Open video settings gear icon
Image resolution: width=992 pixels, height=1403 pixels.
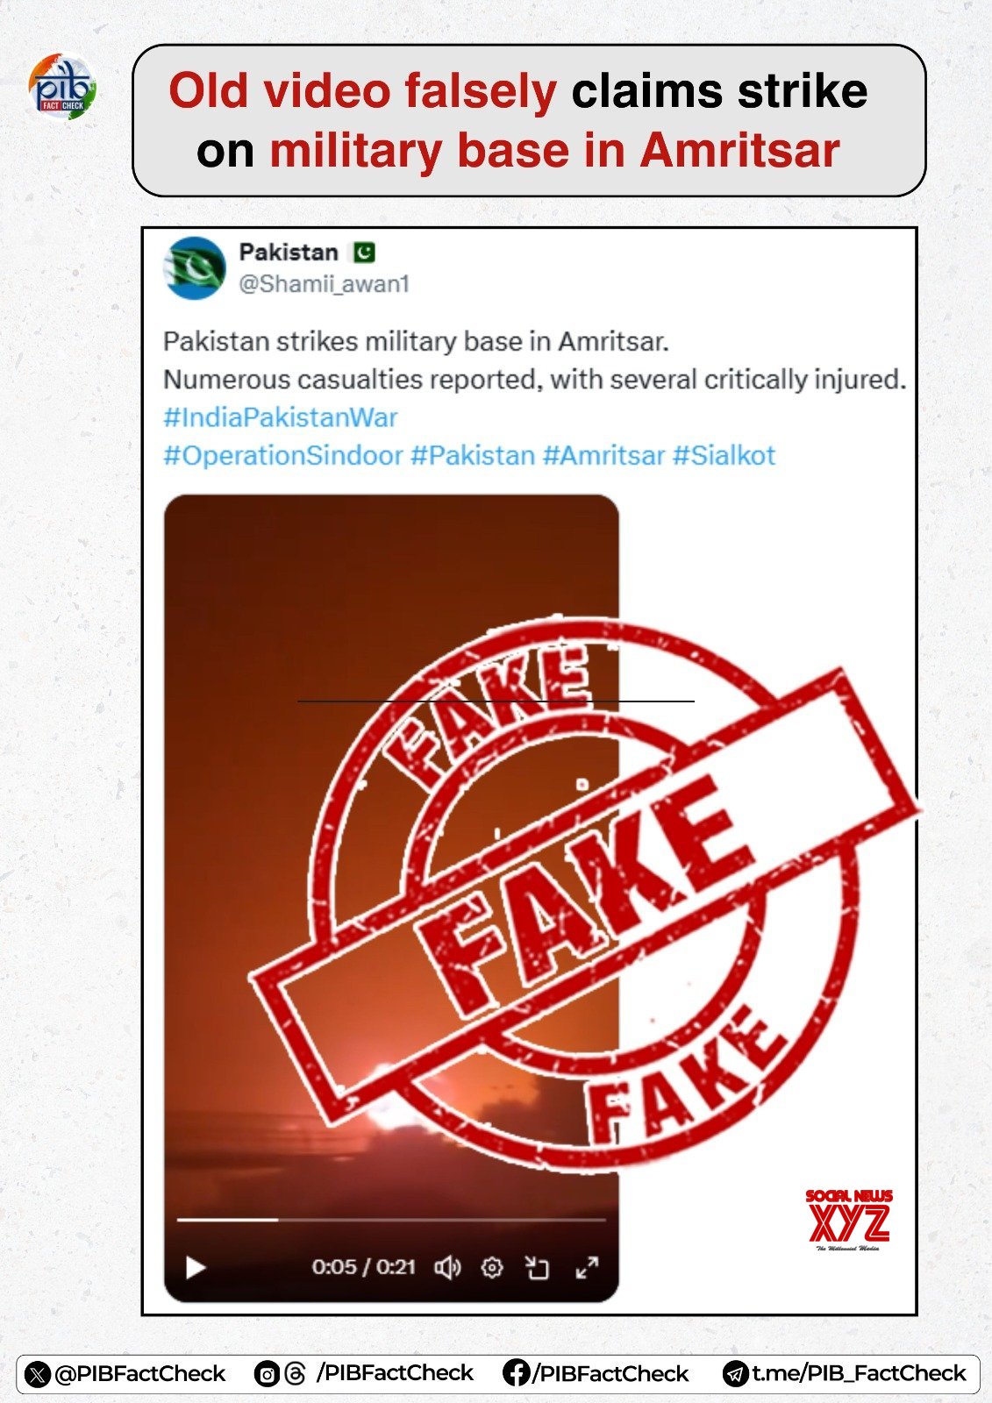click(492, 1267)
